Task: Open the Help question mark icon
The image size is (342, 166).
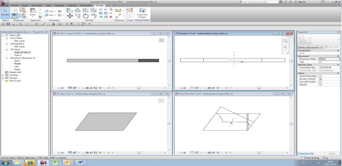Action: (323, 2)
